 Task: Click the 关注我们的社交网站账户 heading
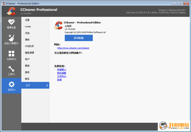[68, 53]
